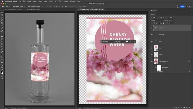
Task: Click the delete layer trash icon
Action: 190,108
